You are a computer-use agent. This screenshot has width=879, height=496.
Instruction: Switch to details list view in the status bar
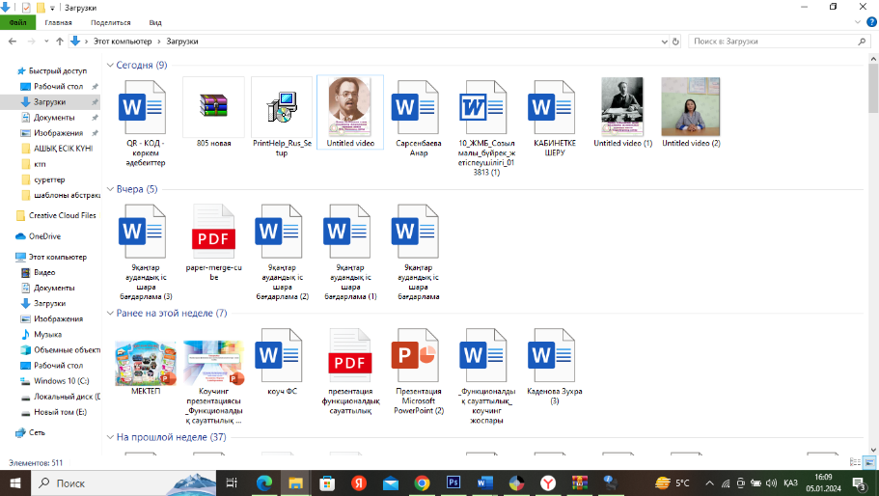[856, 463]
